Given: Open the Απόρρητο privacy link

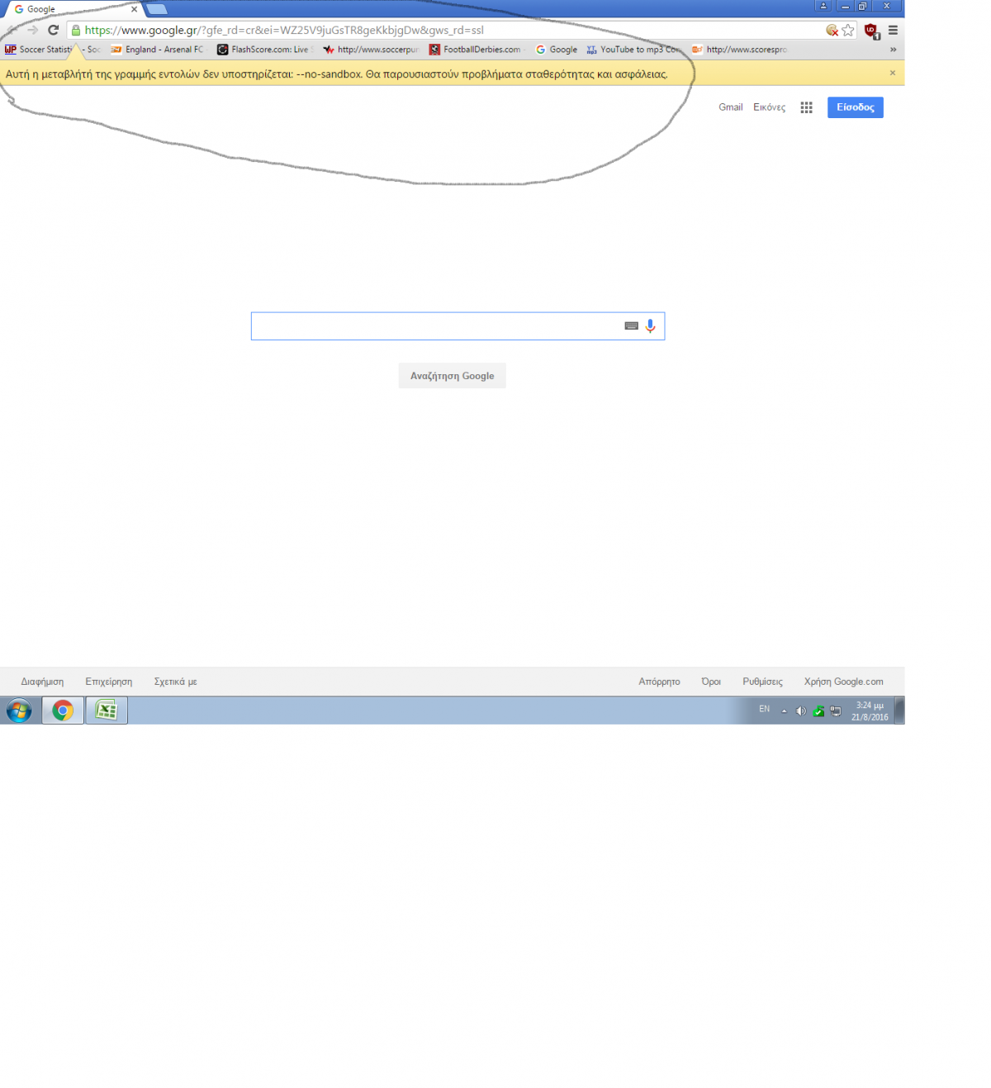Looking at the screenshot, I should click(659, 682).
